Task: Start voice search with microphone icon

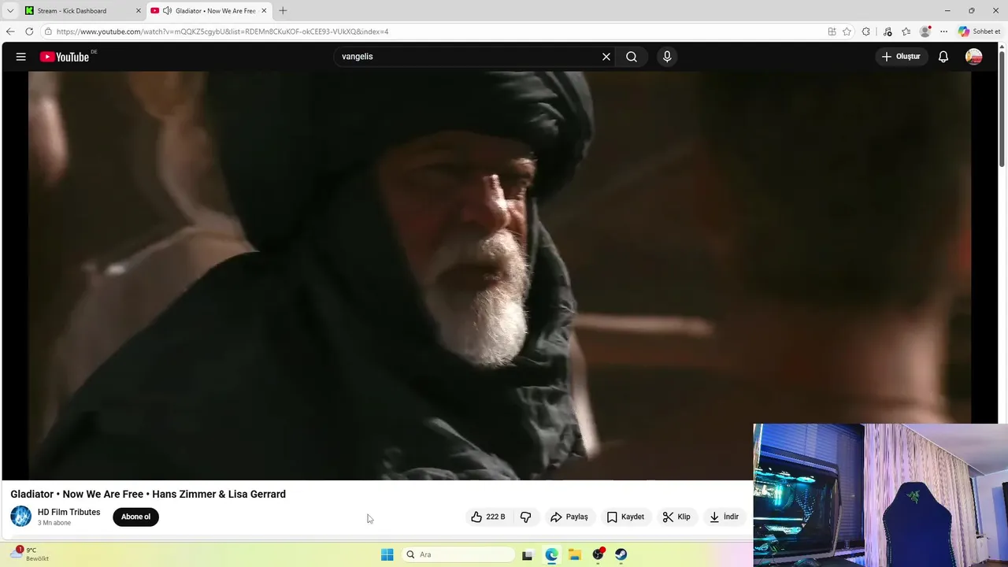Action: coord(667,57)
